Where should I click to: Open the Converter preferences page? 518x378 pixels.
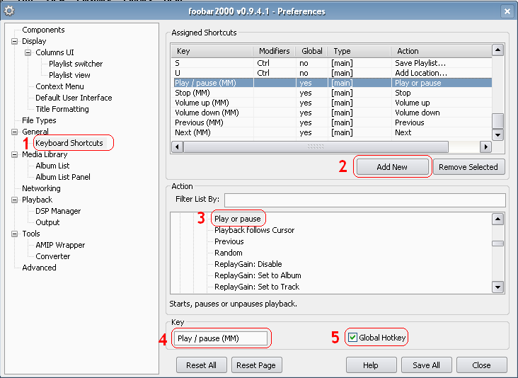click(53, 256)
